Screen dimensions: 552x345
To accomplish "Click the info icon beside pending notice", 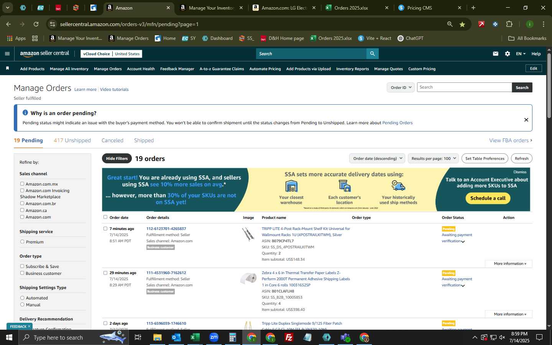I will [25, 113].
